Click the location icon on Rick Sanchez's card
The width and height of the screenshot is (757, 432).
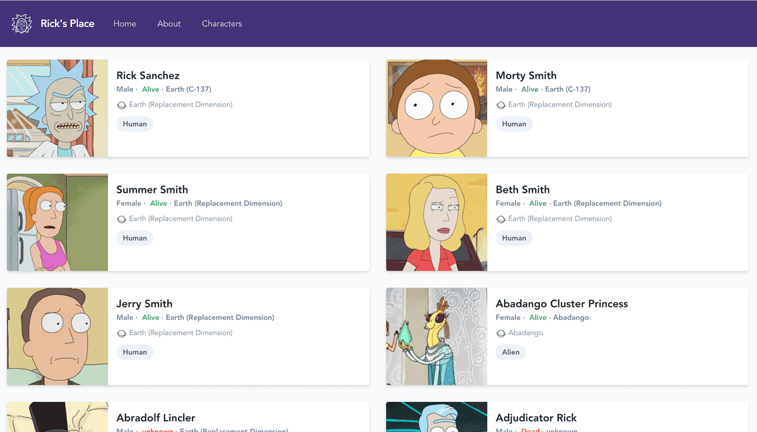[x=121, y=105]
